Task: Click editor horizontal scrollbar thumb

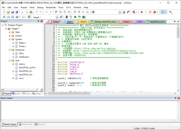Action: coord(69,93)
